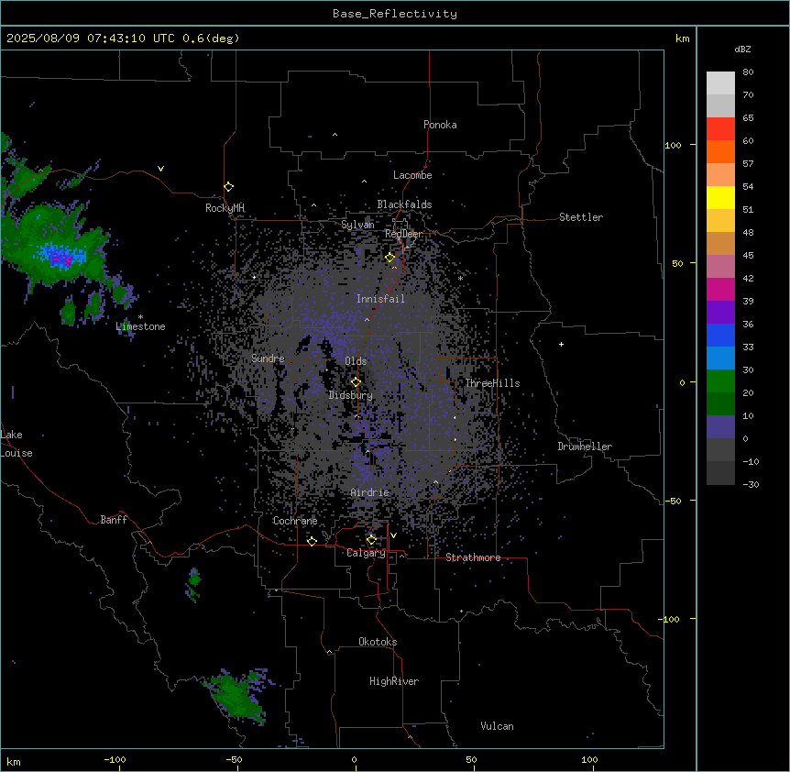The image size is (790, 772).
Task: Click the RockyMH label
Action: tap(225, 208)
